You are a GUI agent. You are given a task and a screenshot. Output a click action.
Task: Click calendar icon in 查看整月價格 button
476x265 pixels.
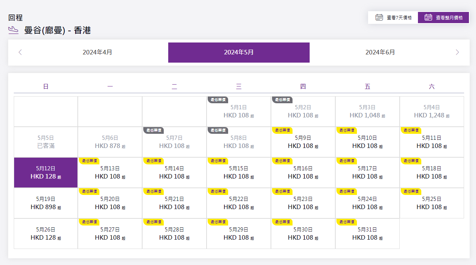tap(428, 18)
